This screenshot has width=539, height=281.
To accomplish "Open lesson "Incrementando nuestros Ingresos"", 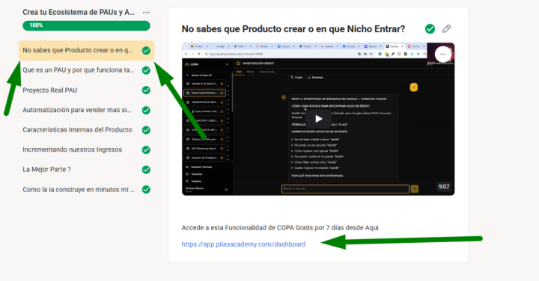I will [x=72, y=149].
